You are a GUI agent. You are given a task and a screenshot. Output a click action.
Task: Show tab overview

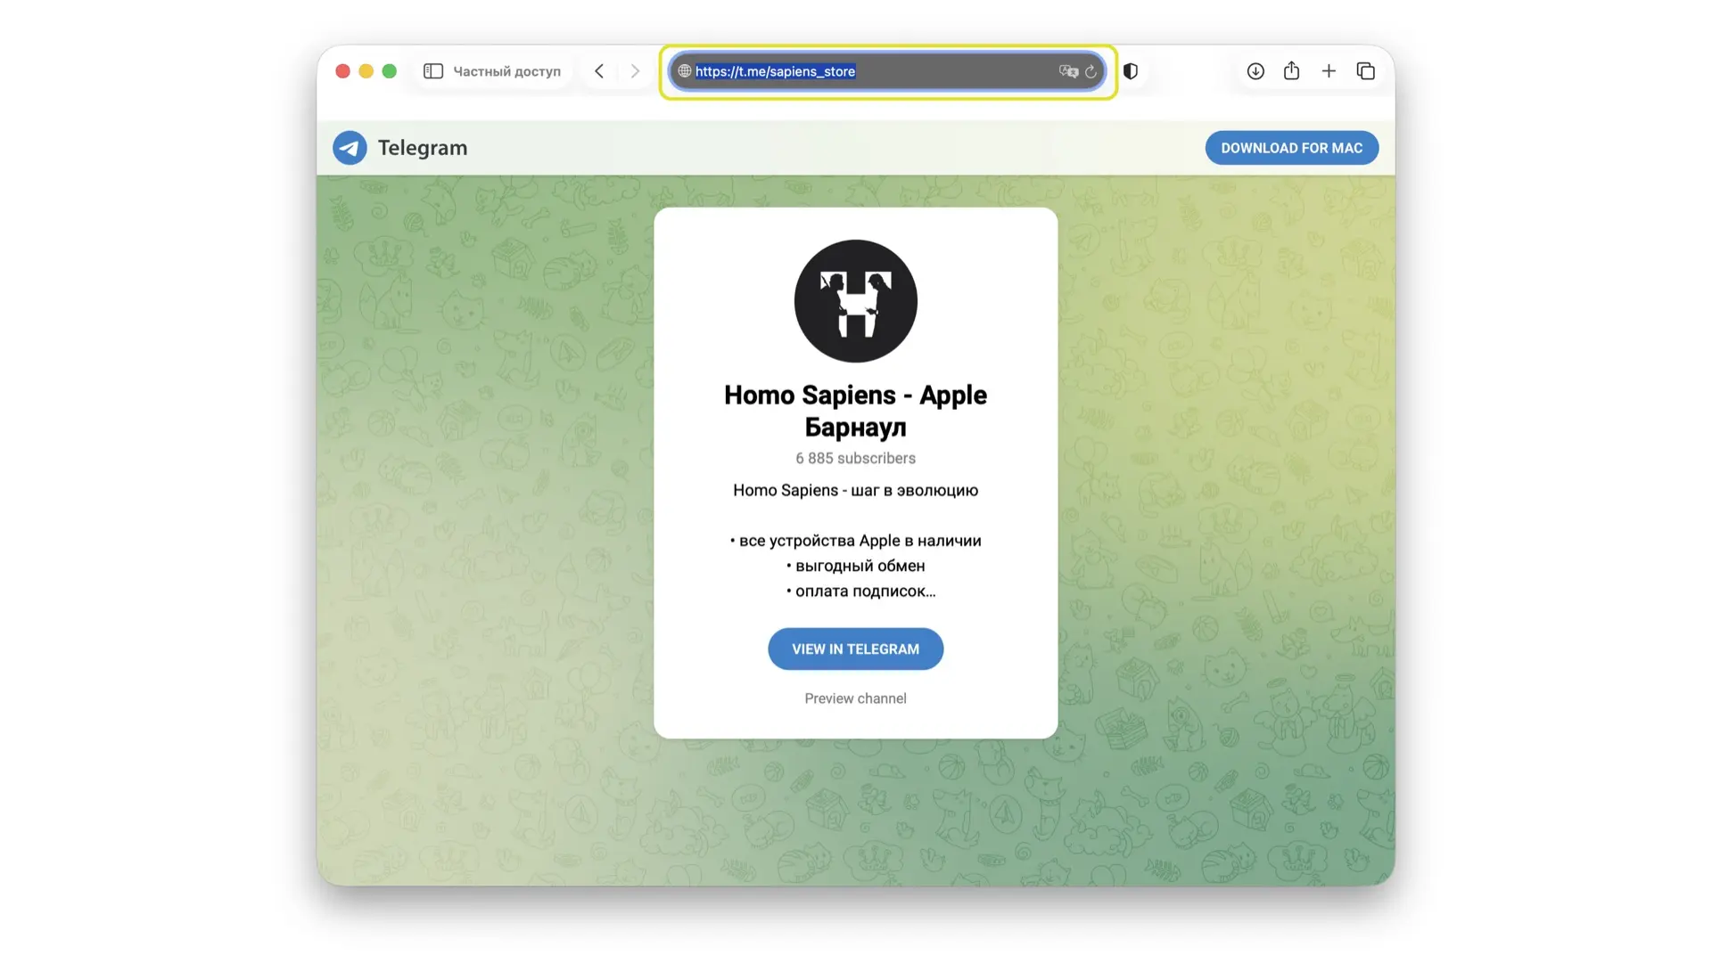(1365, 71)
